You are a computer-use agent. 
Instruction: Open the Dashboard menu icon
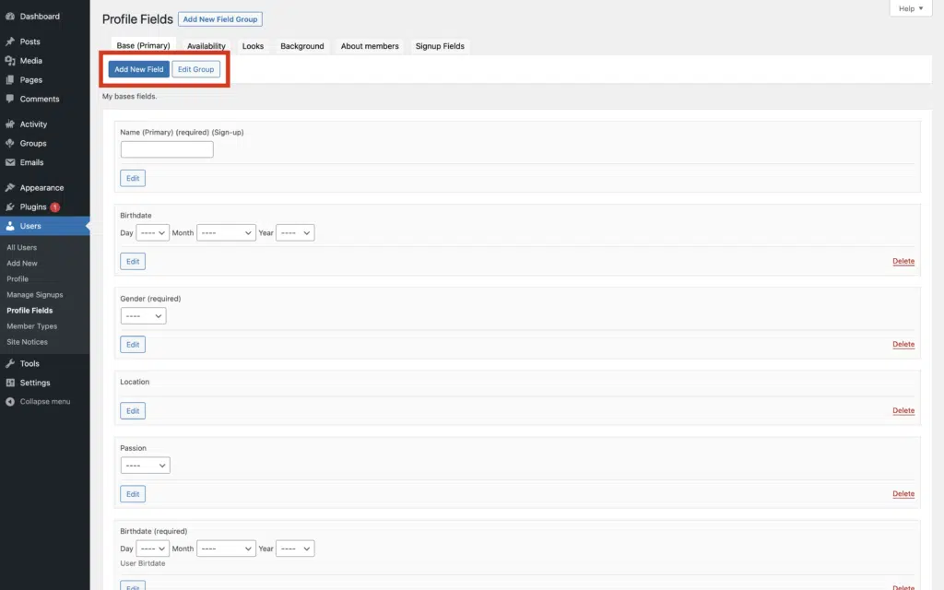point(10,17)
